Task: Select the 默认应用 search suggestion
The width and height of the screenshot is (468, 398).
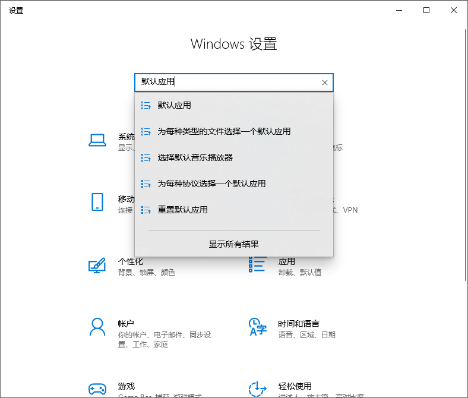Action: 234,105
